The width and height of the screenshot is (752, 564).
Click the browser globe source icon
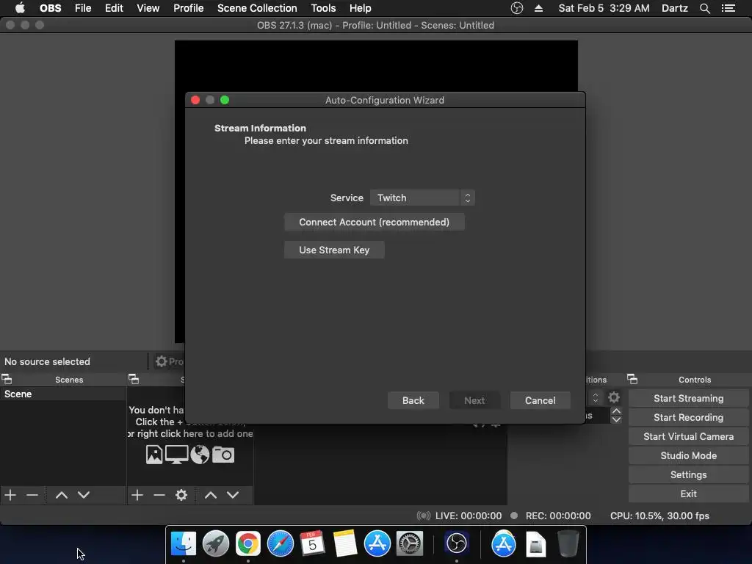[200, 455]
